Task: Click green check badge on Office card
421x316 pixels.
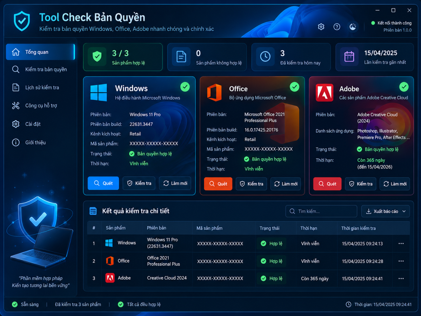Action: (x=295, y=87)
